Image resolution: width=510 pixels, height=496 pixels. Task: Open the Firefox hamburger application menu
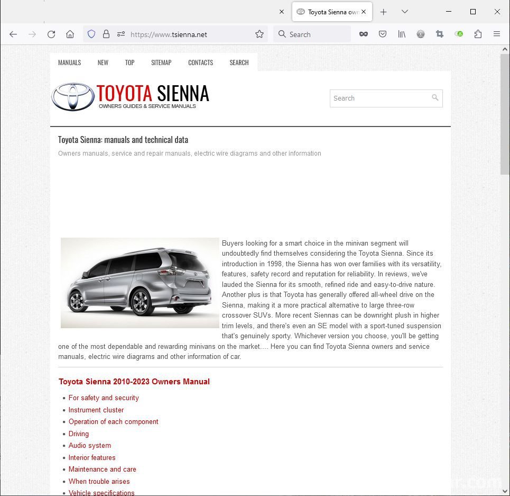click(x=497, y=34)
